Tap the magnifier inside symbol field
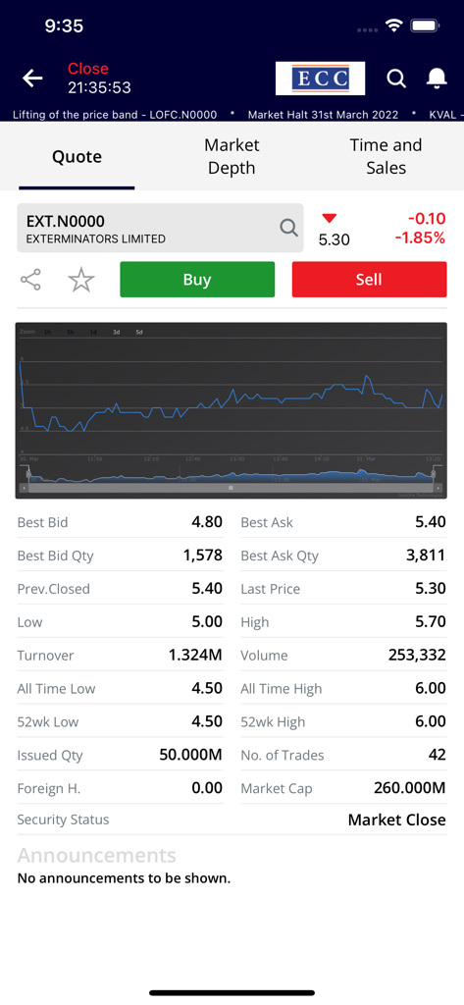464x1005 pixels. point(288,227)
